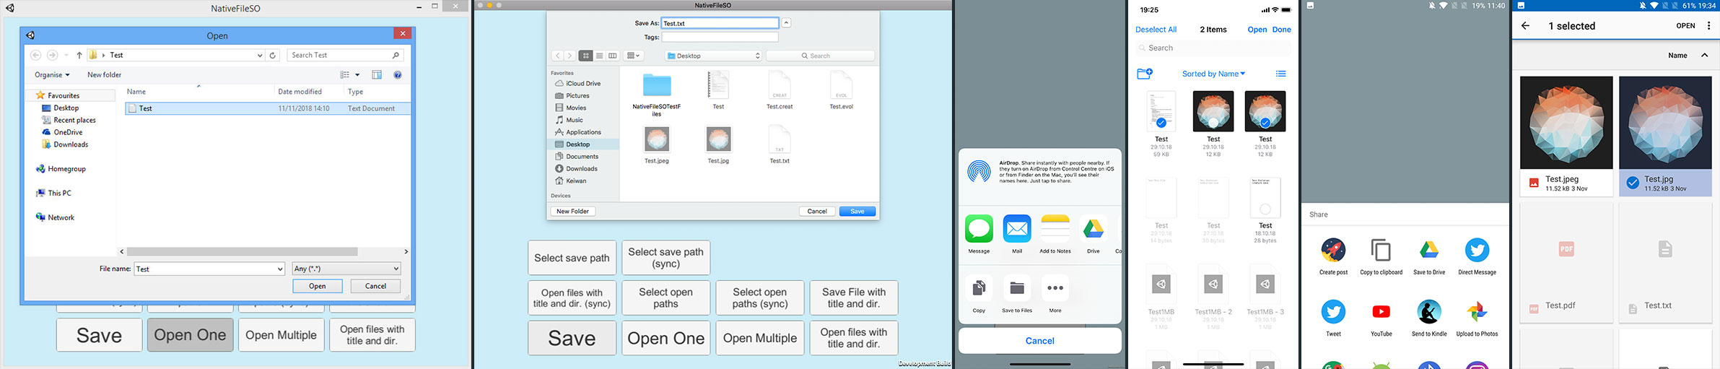Uncheck the right-hand Test 12 KB image in iOS Files

pyautogui.click(x=1265, y=123)
